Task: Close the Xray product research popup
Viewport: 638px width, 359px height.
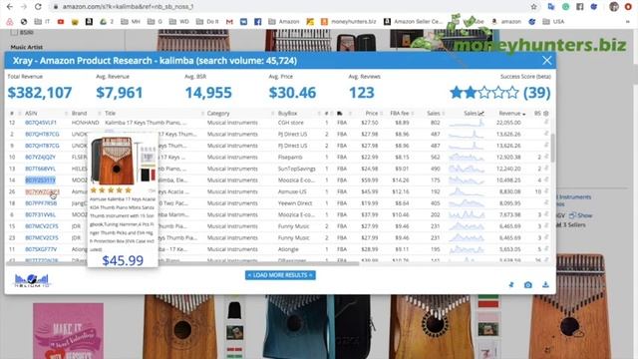Action: [x=547, y=61]
